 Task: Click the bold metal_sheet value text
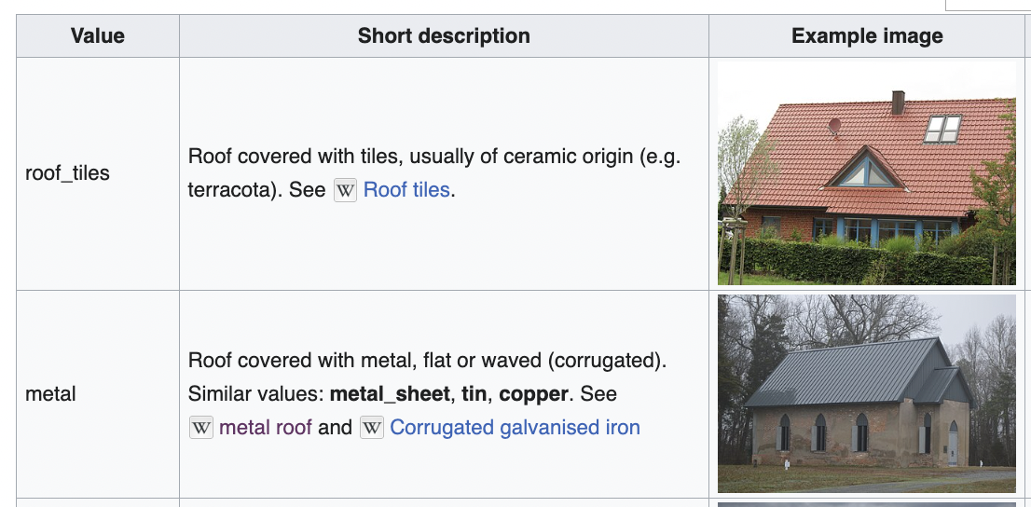(390, 394)
